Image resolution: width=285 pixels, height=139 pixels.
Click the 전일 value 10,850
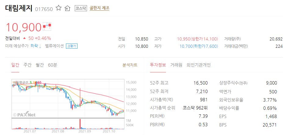click(x=142, y=39)
